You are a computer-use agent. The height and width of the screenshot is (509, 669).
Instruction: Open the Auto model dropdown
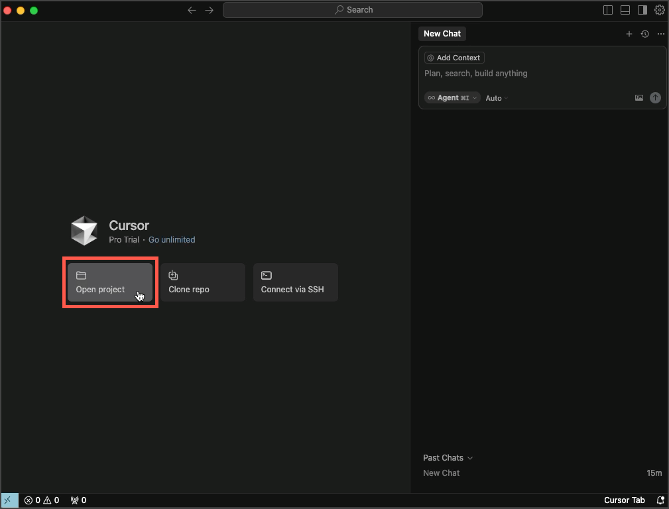point(497,98)
